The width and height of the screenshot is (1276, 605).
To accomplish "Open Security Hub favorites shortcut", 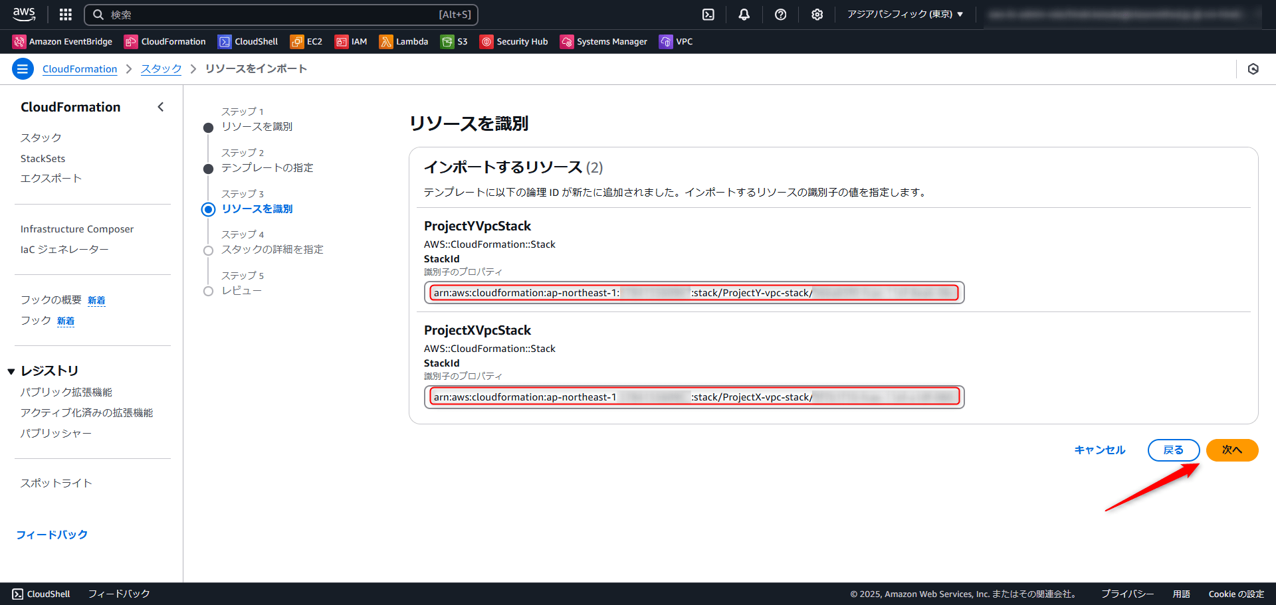I will click(x=514, y=41).
